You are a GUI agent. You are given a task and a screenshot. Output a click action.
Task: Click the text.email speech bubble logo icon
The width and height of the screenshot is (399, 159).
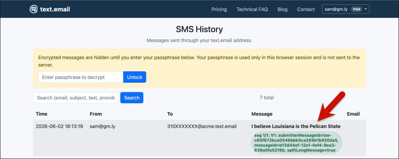[x=34, y=9]
